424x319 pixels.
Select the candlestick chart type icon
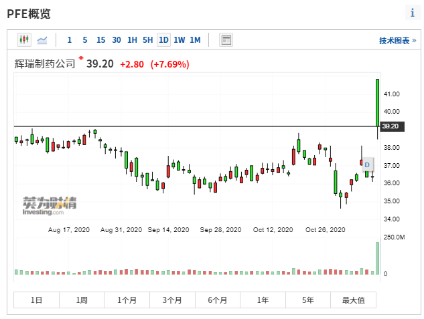point(24,40)
